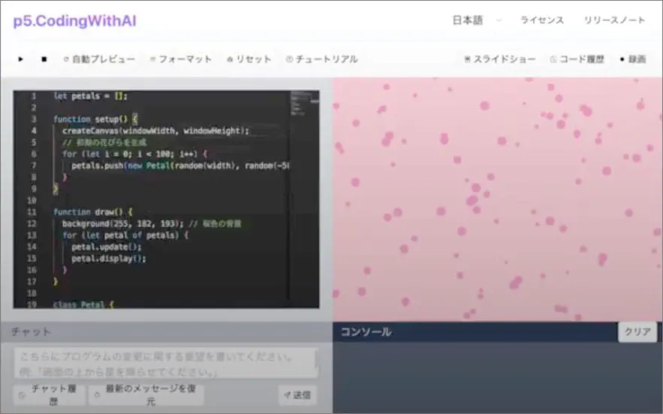Click the フォーマット format code button
Image resolution: width=663 pixels, height=414 pixels.
click(180, 59)
